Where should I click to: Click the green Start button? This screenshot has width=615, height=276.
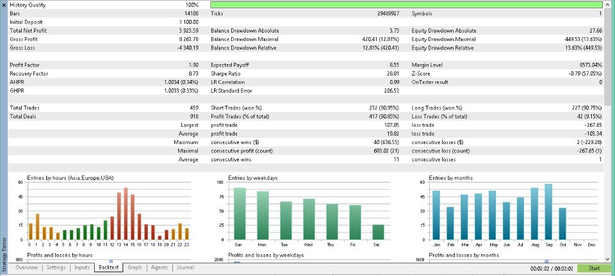594,268
